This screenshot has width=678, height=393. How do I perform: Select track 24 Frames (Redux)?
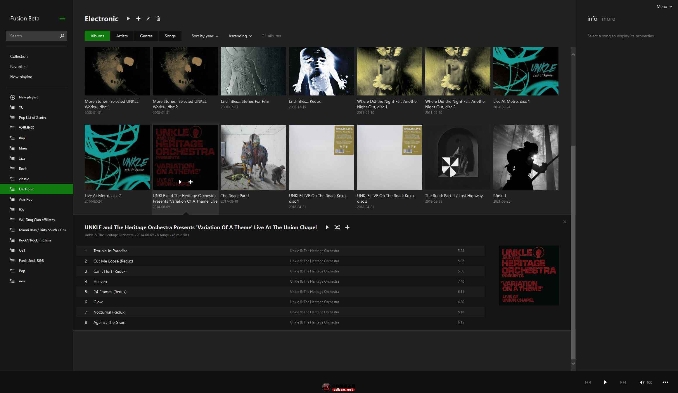point(280,291)
